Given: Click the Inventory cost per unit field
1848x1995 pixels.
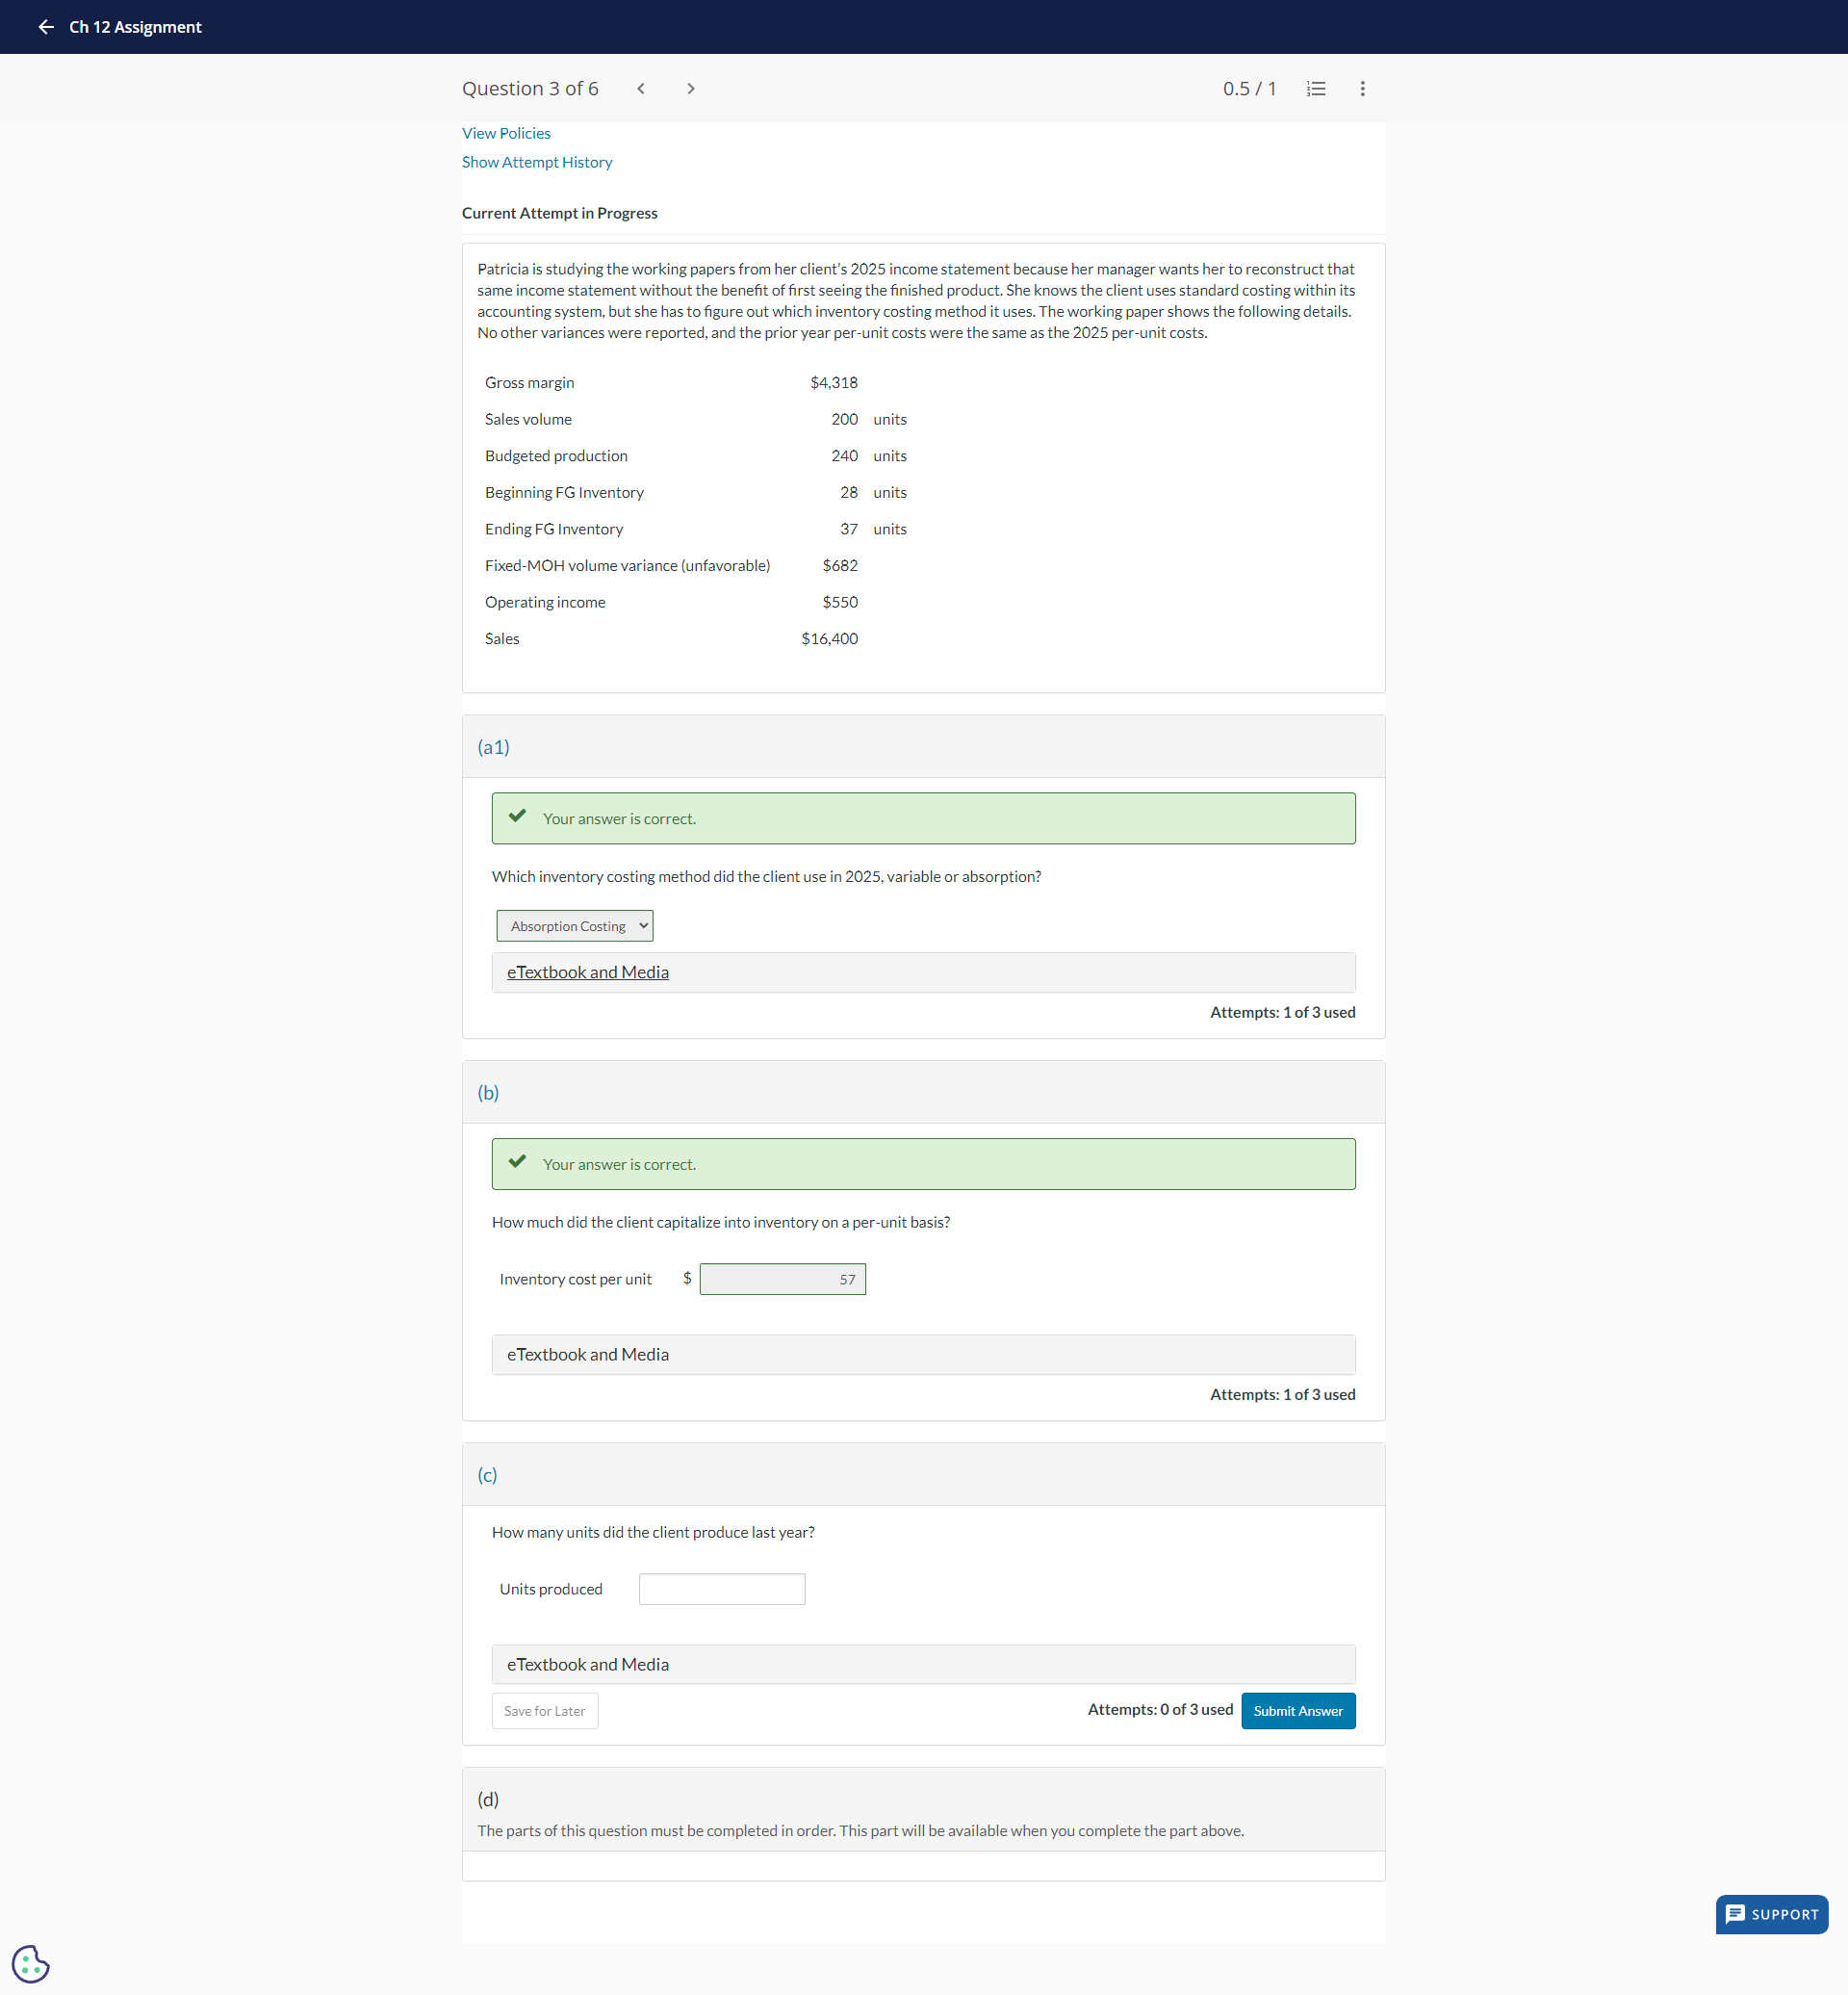Looking at the screenshot, I should click(782, 1280).
